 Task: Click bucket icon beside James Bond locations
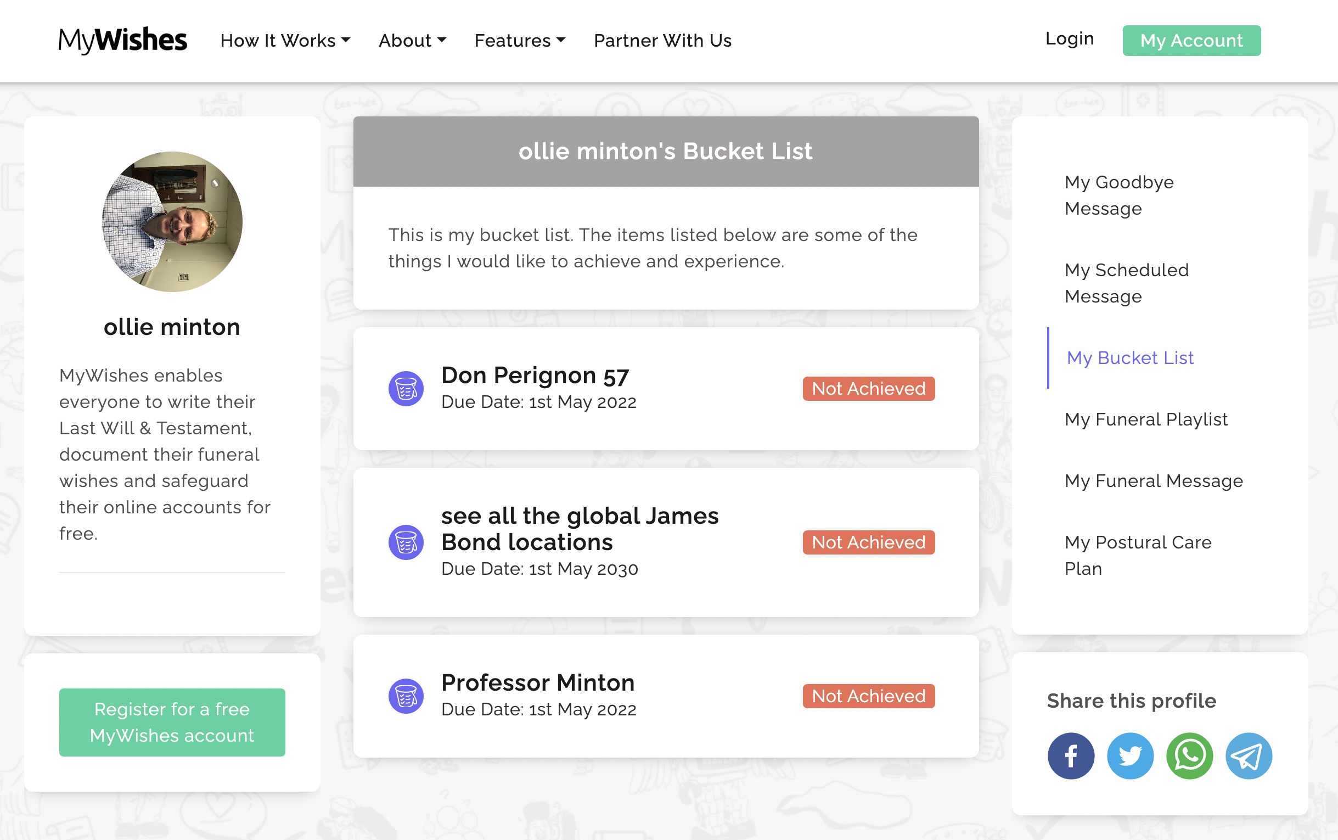click(x=406, y=542)
